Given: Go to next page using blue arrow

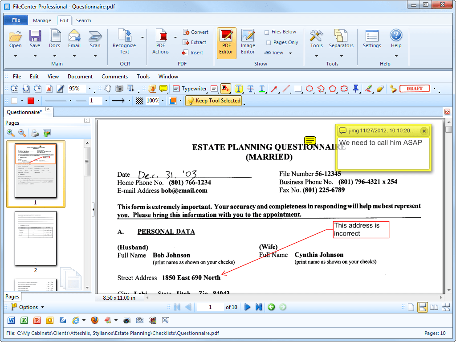Looking at the screenshot, I should 247,307.
